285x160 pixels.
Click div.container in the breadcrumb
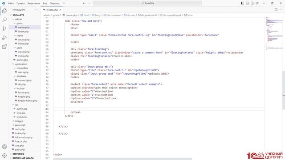point(114,15)
